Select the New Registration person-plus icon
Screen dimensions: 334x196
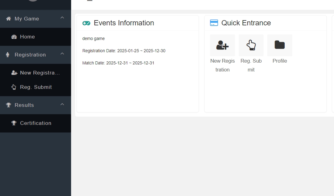point(222,45)
